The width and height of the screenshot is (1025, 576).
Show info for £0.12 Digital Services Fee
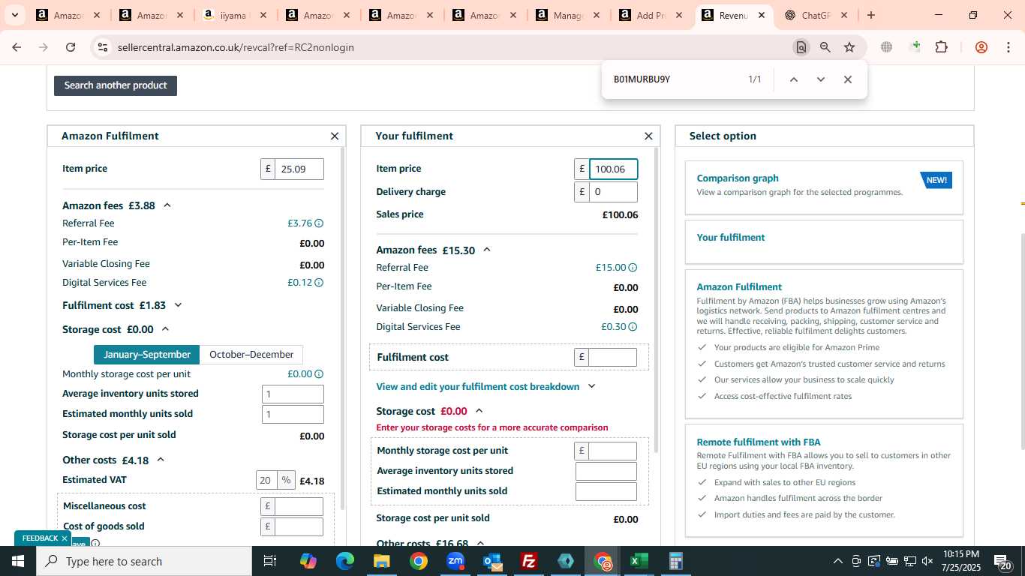pyautogui.click(x=319, y=283)
